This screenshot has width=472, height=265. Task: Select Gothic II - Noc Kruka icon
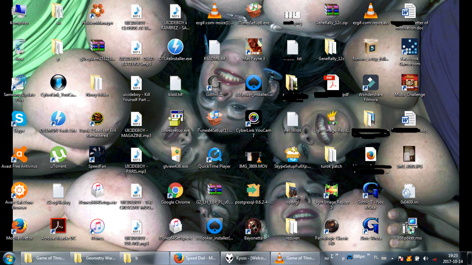371,196
